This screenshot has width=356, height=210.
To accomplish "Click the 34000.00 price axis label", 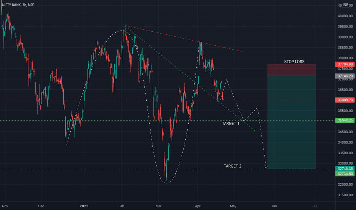I will coord(345,142).
